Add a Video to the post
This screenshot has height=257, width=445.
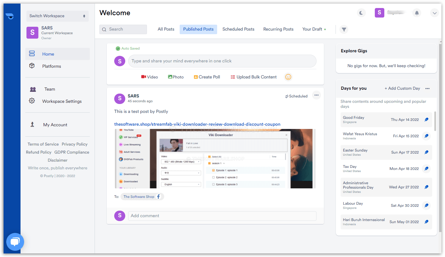coord(150,77)
